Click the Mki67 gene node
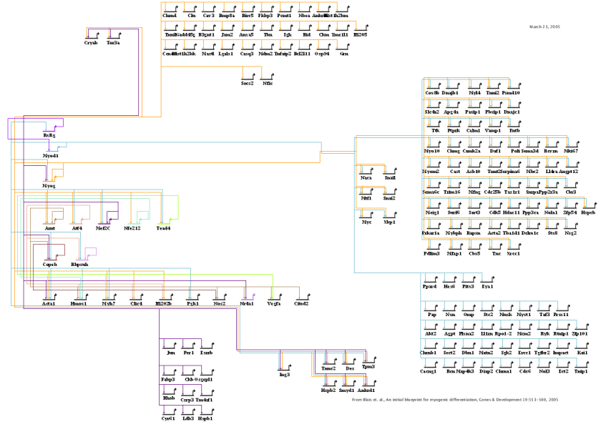Viewport: 601px width, 422px height. (570, 151)
